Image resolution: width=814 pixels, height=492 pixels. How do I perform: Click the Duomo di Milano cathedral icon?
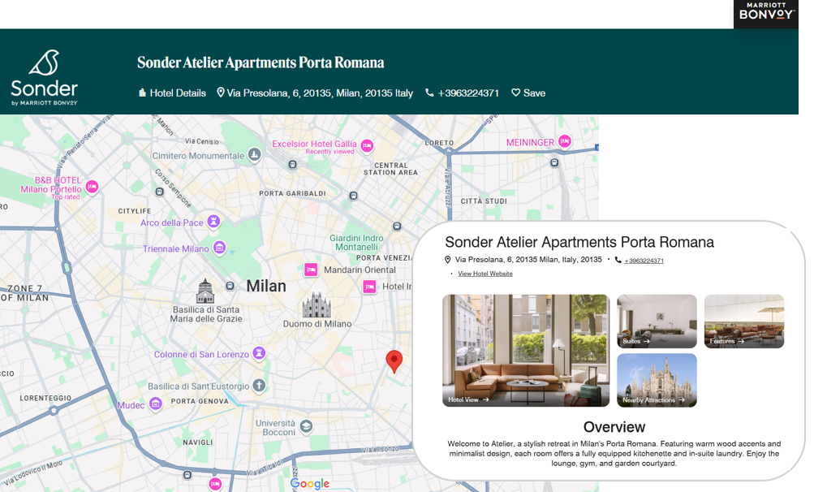click(x=317, y=304)
